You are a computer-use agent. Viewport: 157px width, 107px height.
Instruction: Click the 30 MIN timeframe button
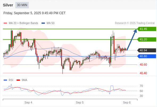point(22,5)
